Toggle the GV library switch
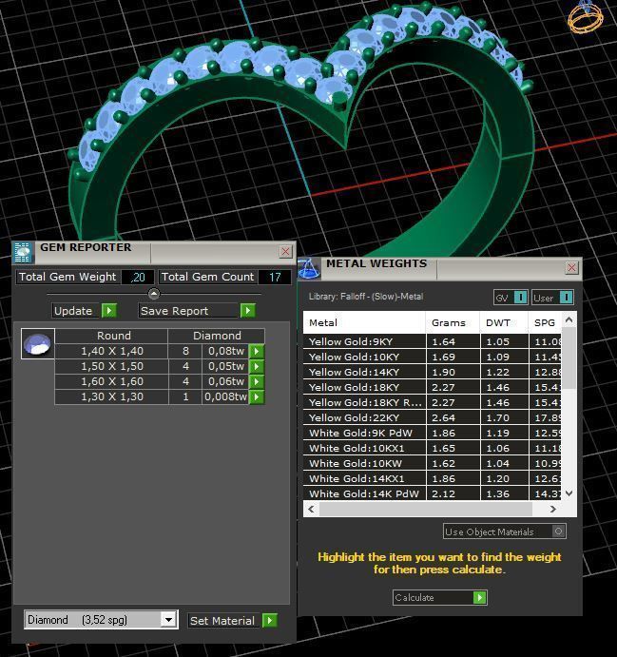The image size is (617, 657). 520,298
